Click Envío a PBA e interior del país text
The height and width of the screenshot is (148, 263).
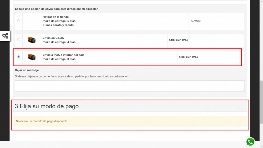[63, 55]
